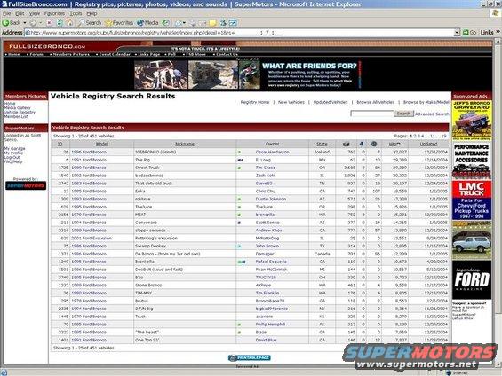Go to results page 19
Screen dimensions: 502x376
coord(443,136)
